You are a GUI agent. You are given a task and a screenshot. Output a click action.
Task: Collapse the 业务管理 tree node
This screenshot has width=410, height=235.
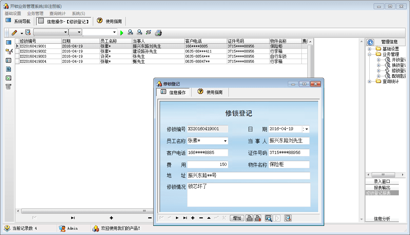point(370,54)
